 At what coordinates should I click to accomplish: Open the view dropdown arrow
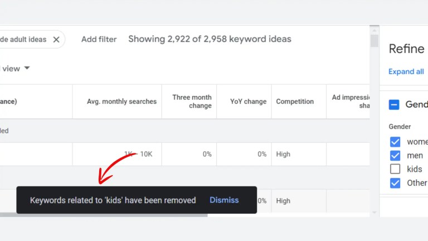pos(27,69)
